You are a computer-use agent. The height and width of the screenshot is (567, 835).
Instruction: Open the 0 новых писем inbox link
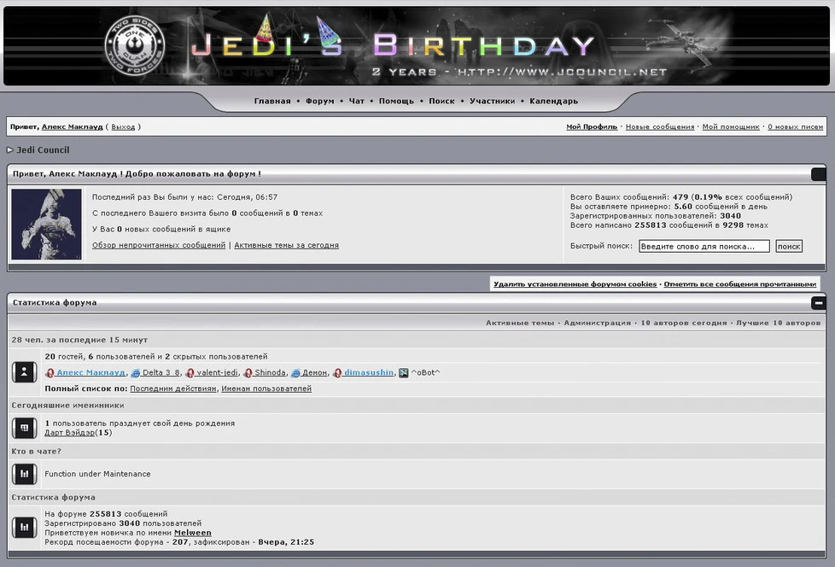click(795, 126)
